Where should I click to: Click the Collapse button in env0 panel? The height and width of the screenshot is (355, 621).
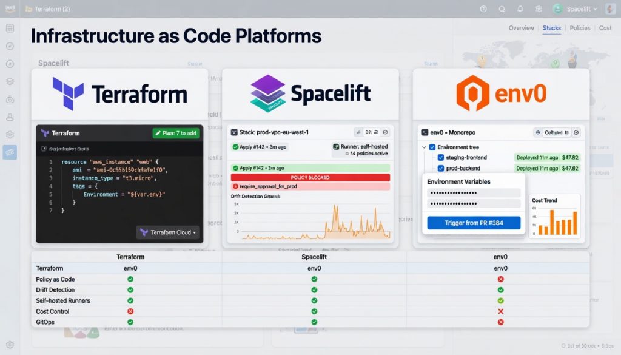557,133
